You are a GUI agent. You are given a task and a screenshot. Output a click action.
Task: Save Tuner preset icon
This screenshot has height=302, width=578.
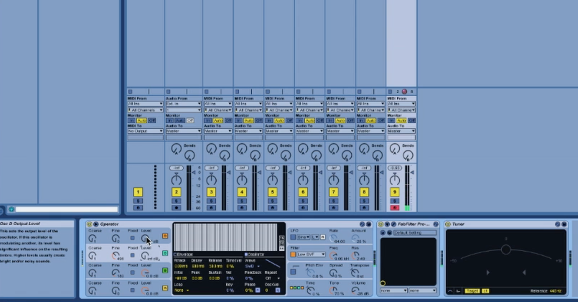564,224
